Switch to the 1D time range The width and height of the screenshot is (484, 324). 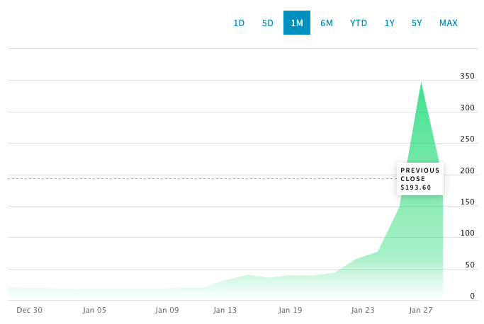tap(239, 23)
